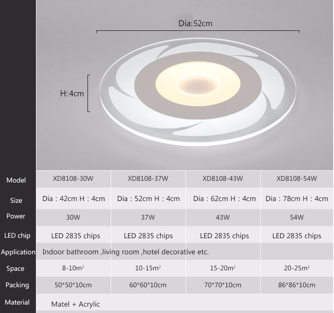Click the space cell '15-20m²'
The image size is (334, 313).
point(222,268)
